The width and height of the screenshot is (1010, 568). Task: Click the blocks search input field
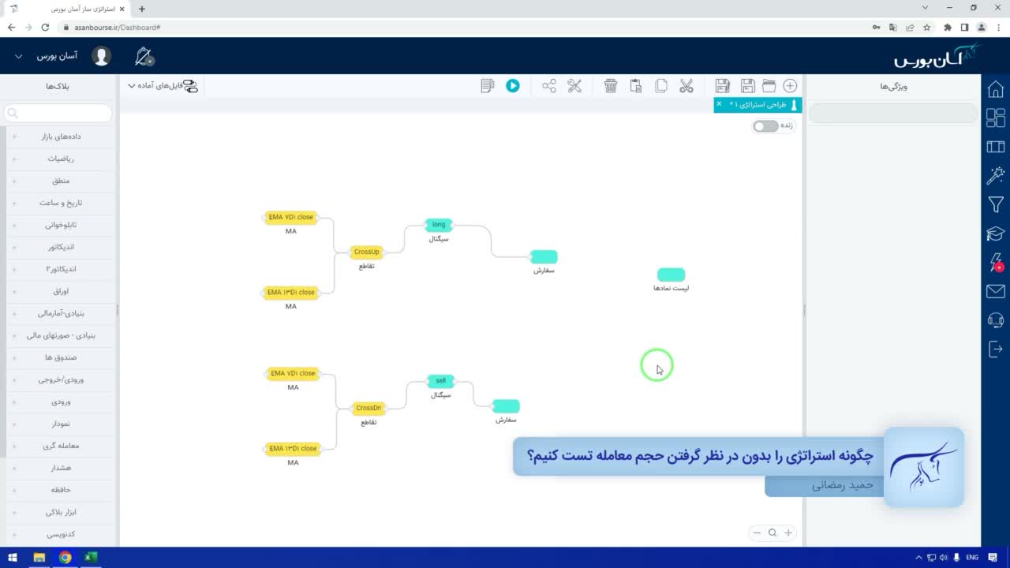(x=58, y=114)
